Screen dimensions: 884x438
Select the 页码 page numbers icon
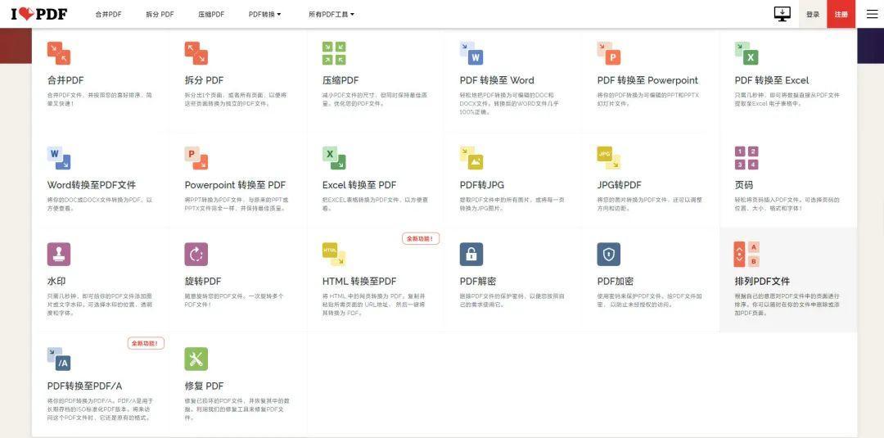pos(746,158)
